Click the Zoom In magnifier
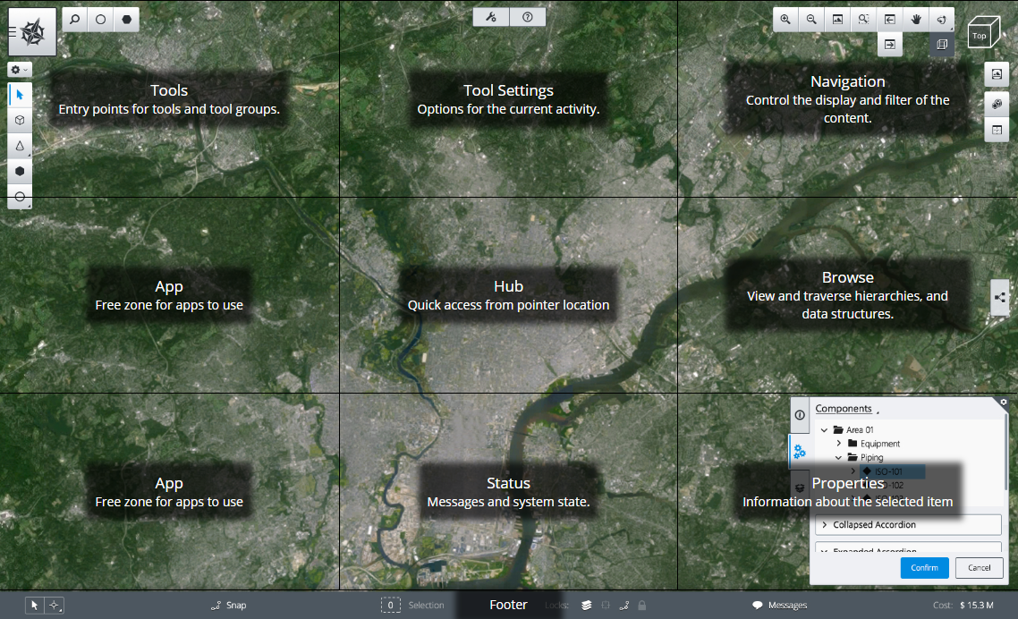Screen dimensions: 1018x619 point(785,20)
